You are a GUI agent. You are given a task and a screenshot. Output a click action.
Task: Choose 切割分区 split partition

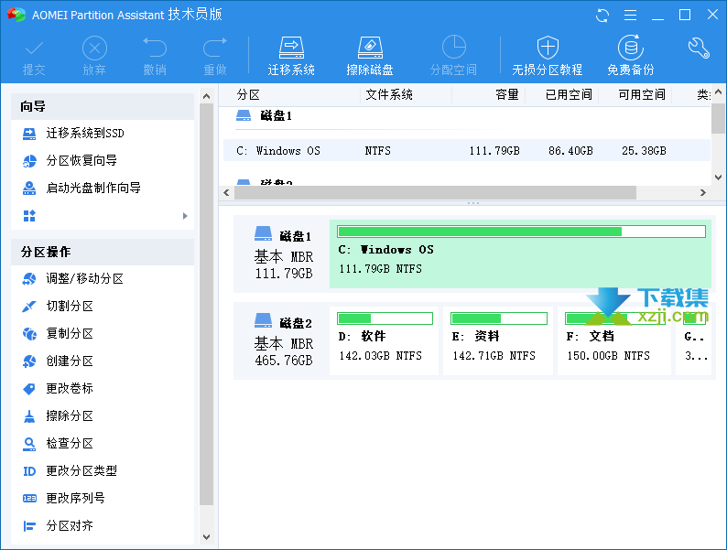[70, 307]
